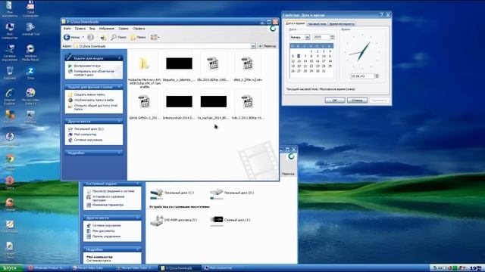Open Windows Media Player desktop icon

tap(30, 52)
